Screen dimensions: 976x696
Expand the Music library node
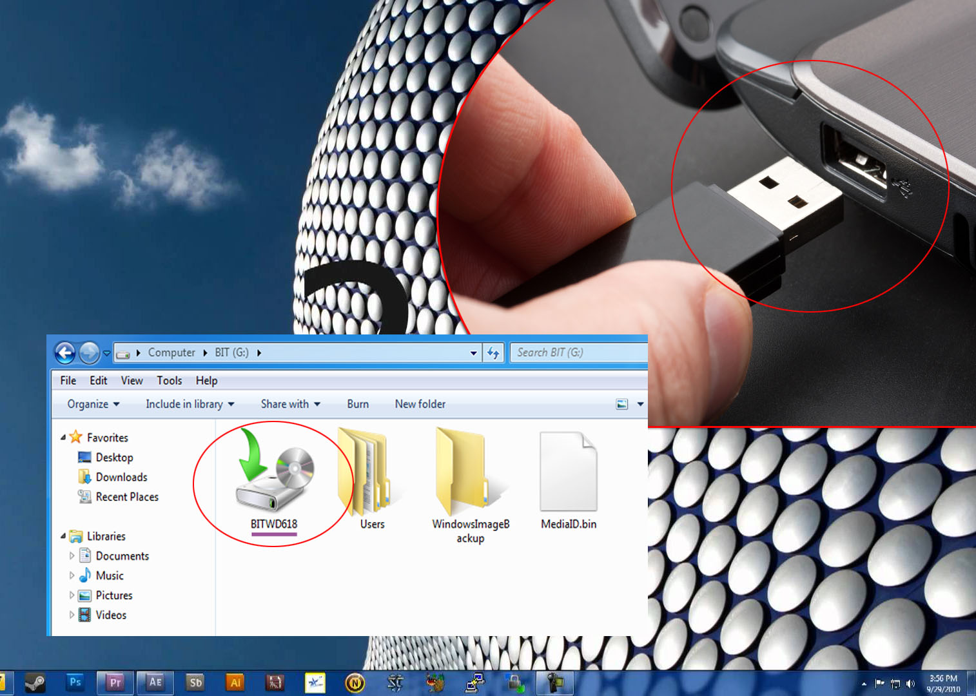(x=72, y=575)
